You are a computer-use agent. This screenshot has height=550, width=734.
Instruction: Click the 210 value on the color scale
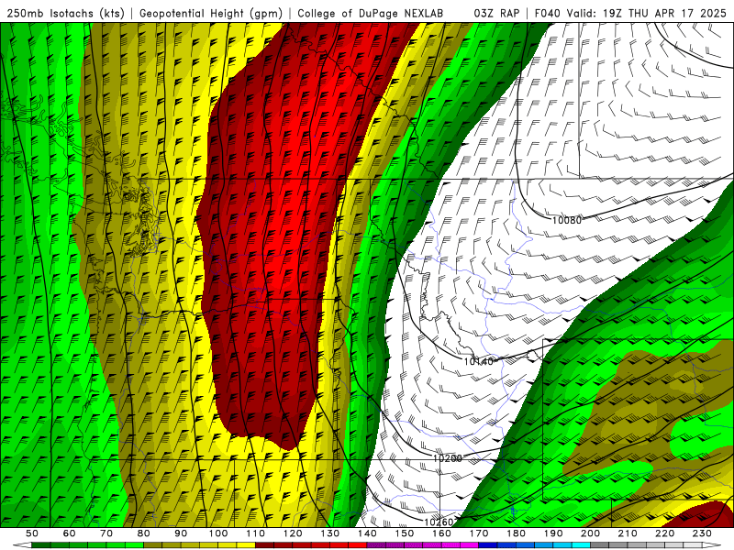(x=628, y=533)
